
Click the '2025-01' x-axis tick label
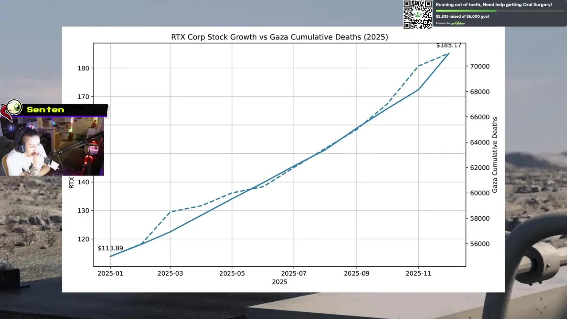[x=110, y=273]
